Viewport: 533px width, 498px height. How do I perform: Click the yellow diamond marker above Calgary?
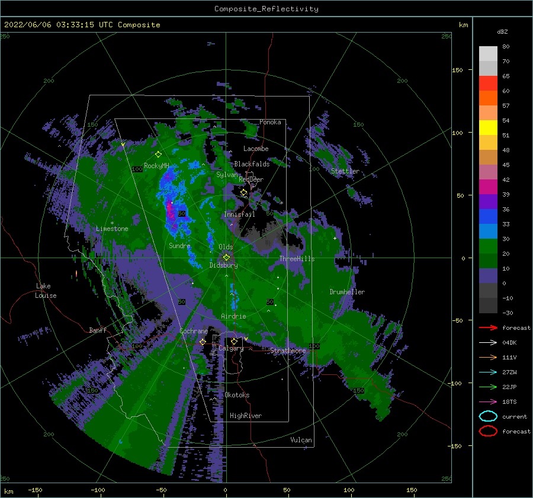234,341
